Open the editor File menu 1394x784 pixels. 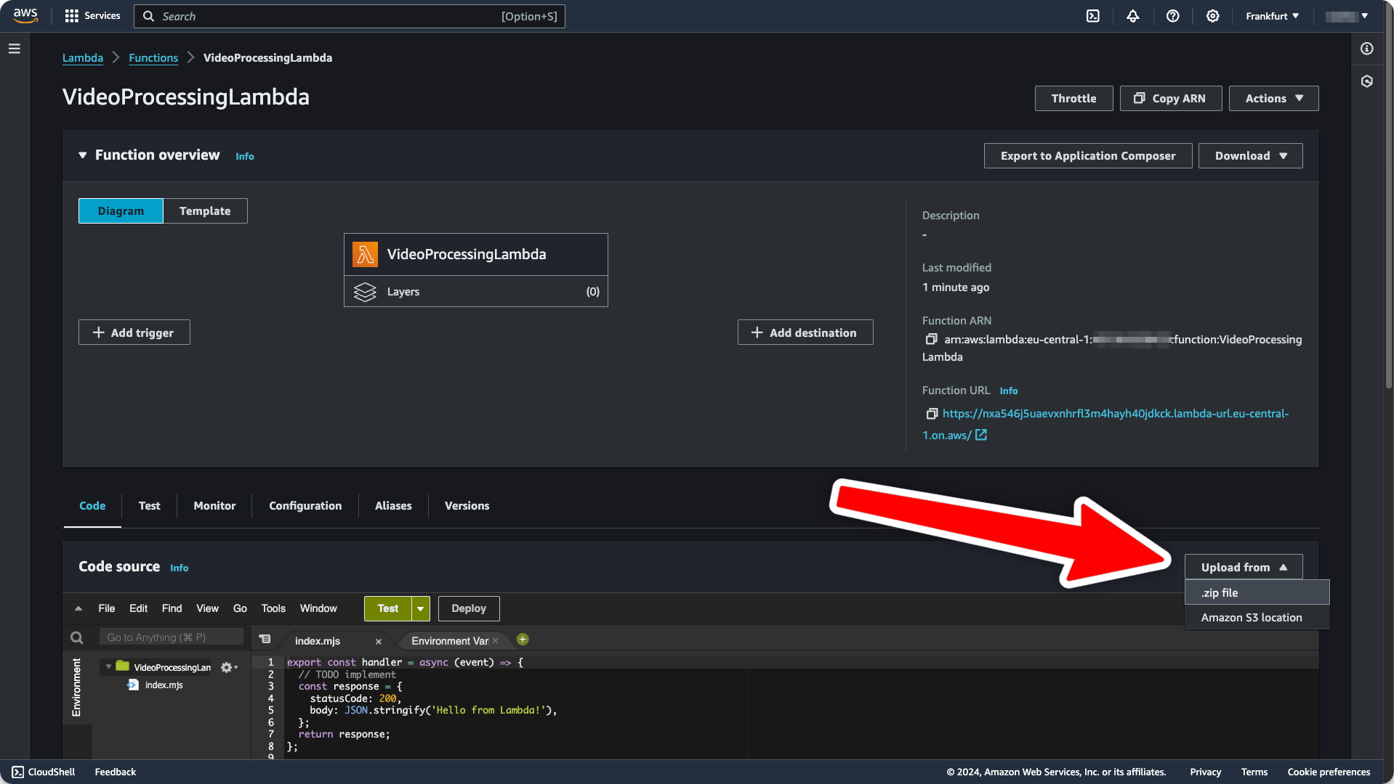(x=107, y=609)
